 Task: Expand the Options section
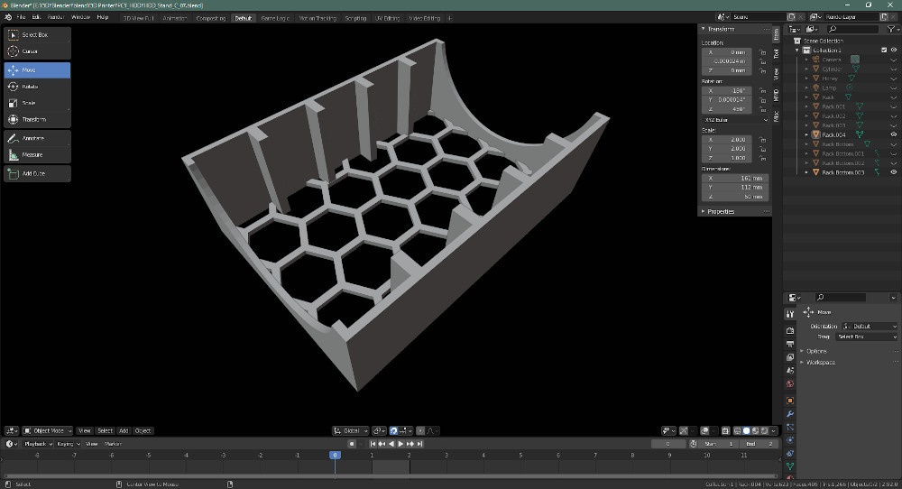[x=816, y=352]
